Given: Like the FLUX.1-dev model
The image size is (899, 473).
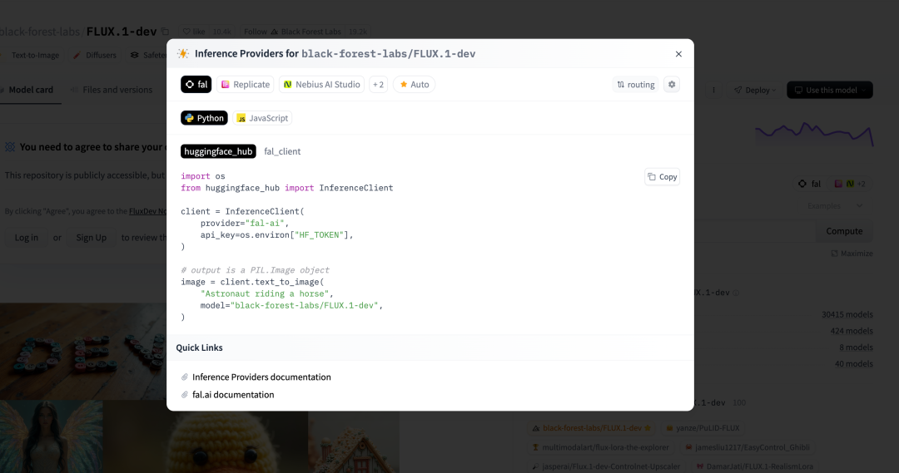Looking at the screenshot, I should (194, 32).
